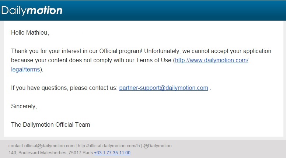Click the "Official program!" phrase
286x158 pixels.
(x=121, y=51)
